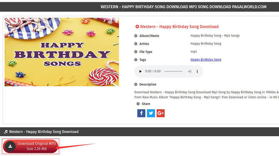Open audio player more options menu
The height and width of the screenshot is (156, 279).
point(197,71)
